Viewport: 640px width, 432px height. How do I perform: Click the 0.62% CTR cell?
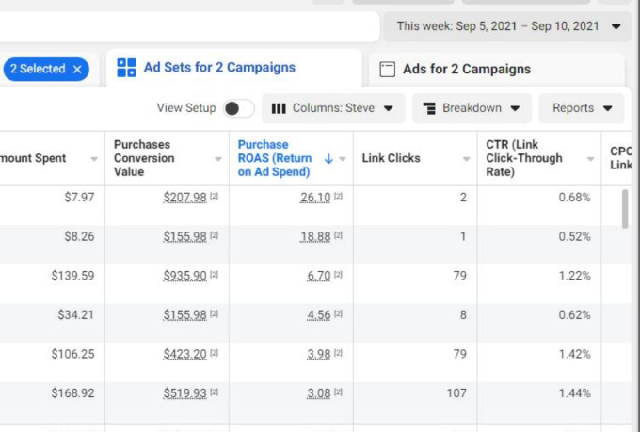click(x=574, y=315)
